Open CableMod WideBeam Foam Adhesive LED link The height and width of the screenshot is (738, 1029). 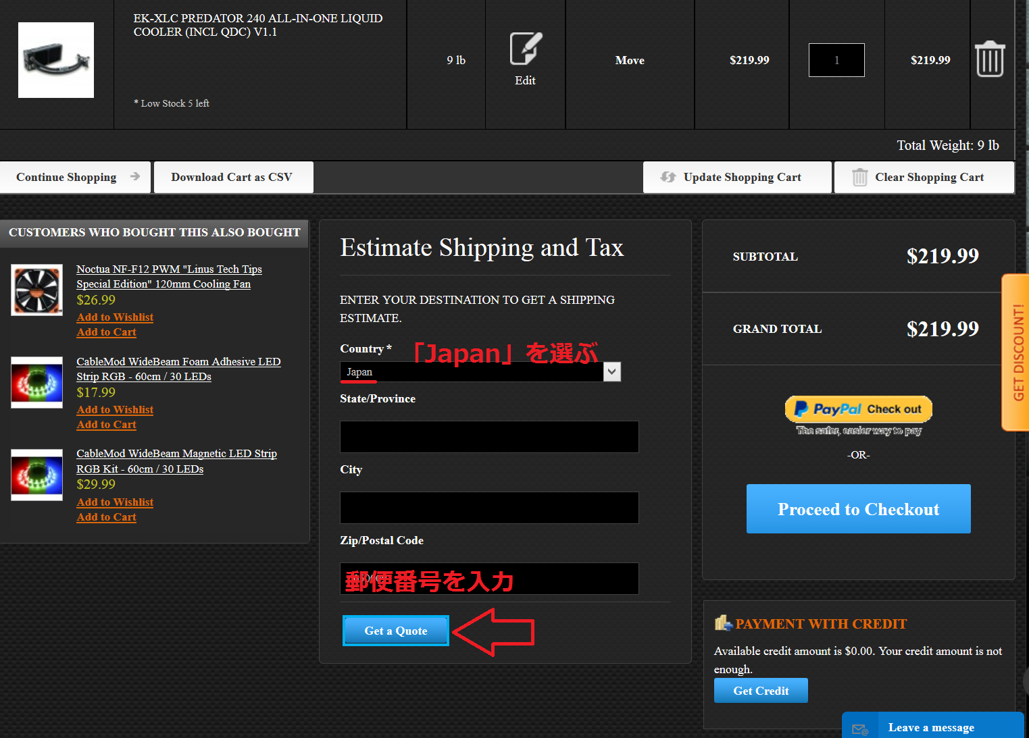(x=178, y=369)
